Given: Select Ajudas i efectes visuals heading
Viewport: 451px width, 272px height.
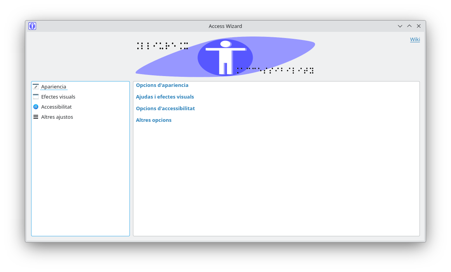Looking at the screenshot, I should tap(165, 97).
